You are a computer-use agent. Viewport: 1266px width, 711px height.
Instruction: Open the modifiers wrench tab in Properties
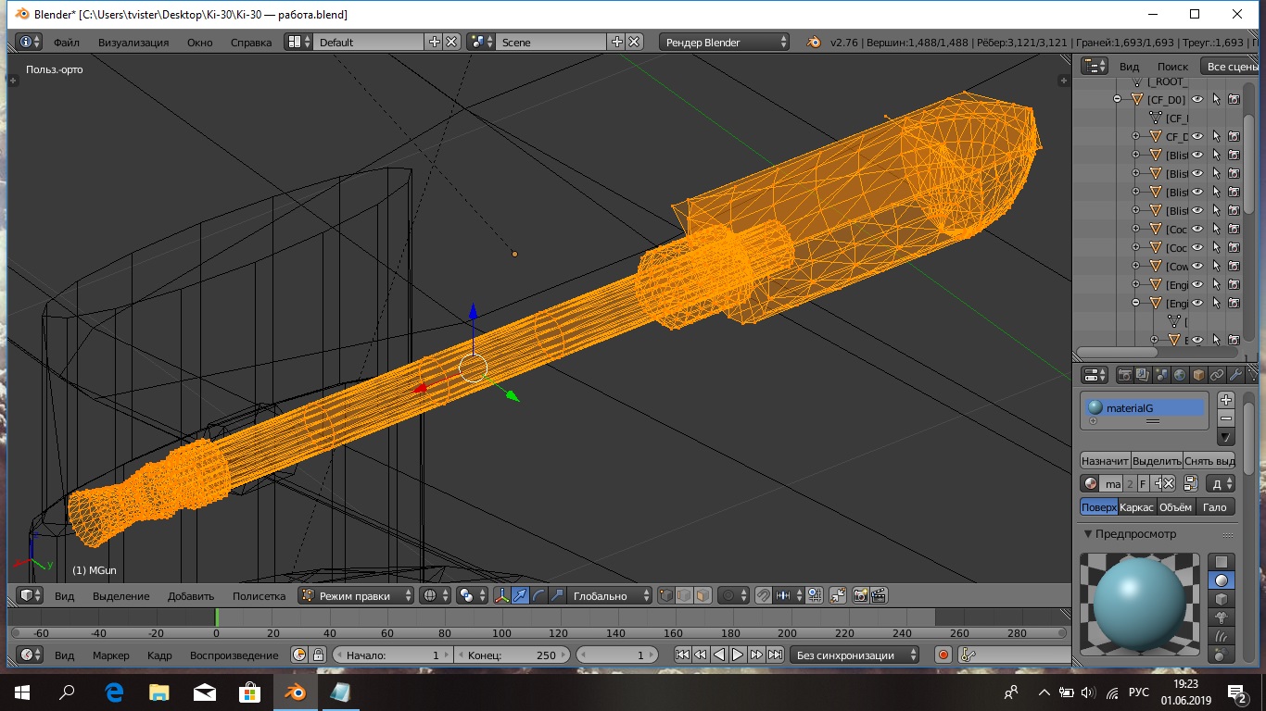click(x=1235, y=375)
